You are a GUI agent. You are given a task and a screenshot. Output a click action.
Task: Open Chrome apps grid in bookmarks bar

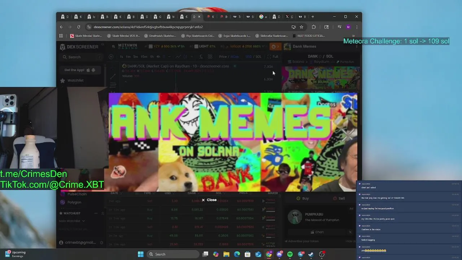(61, 36)
